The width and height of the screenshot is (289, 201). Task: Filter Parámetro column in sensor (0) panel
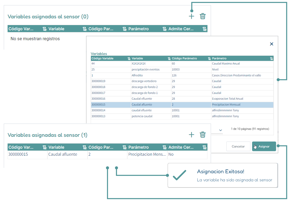point(165,29)
